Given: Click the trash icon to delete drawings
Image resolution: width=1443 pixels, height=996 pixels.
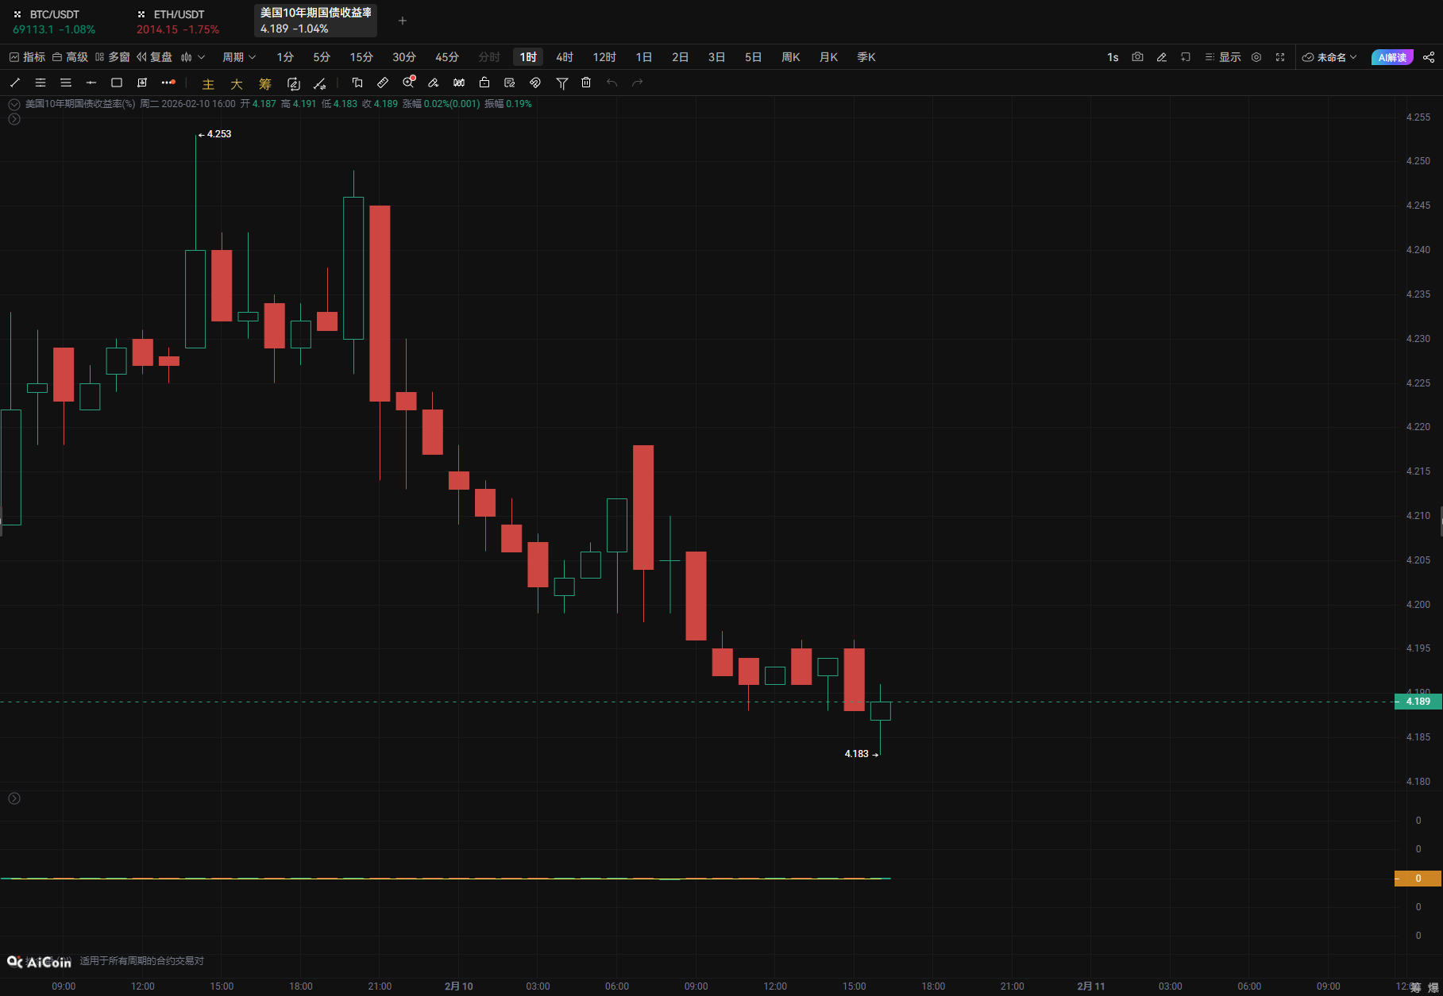Looking at the screenshot, I should pyautogui.click(x=586, y=83).
